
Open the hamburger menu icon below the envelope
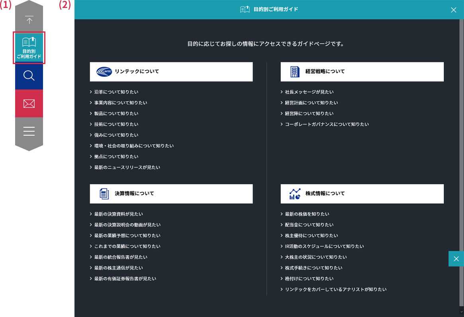tap(29, 130)
